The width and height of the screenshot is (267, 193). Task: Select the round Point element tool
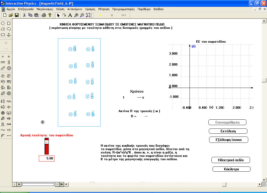(3, 57)
